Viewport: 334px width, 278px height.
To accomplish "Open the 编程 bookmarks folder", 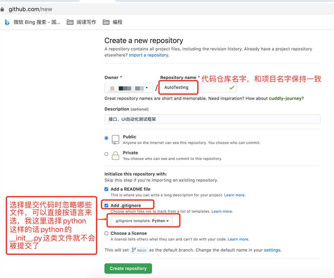I will point(113,22).
